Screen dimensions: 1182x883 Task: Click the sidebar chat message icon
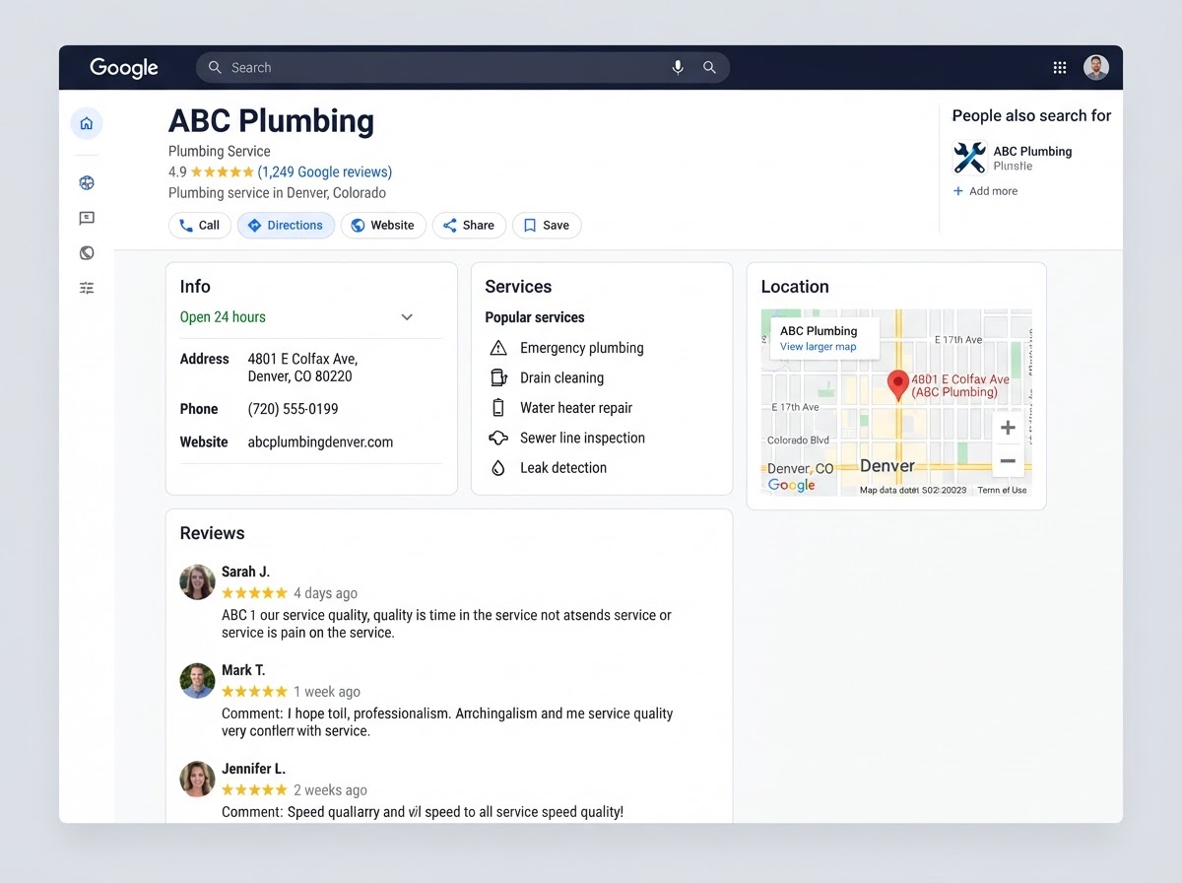coord(87,218)
